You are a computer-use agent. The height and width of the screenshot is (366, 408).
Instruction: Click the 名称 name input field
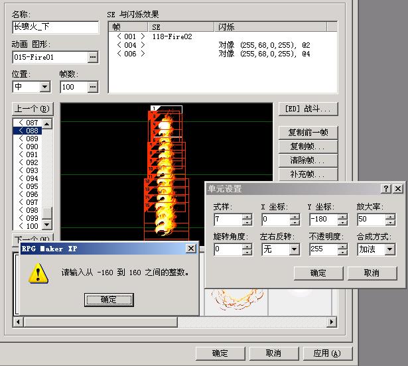click(56, 27)
